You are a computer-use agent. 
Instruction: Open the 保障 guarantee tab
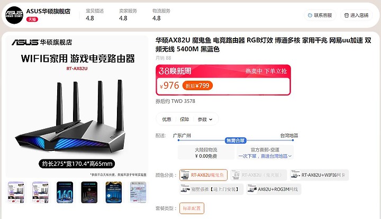click(184, 119)
